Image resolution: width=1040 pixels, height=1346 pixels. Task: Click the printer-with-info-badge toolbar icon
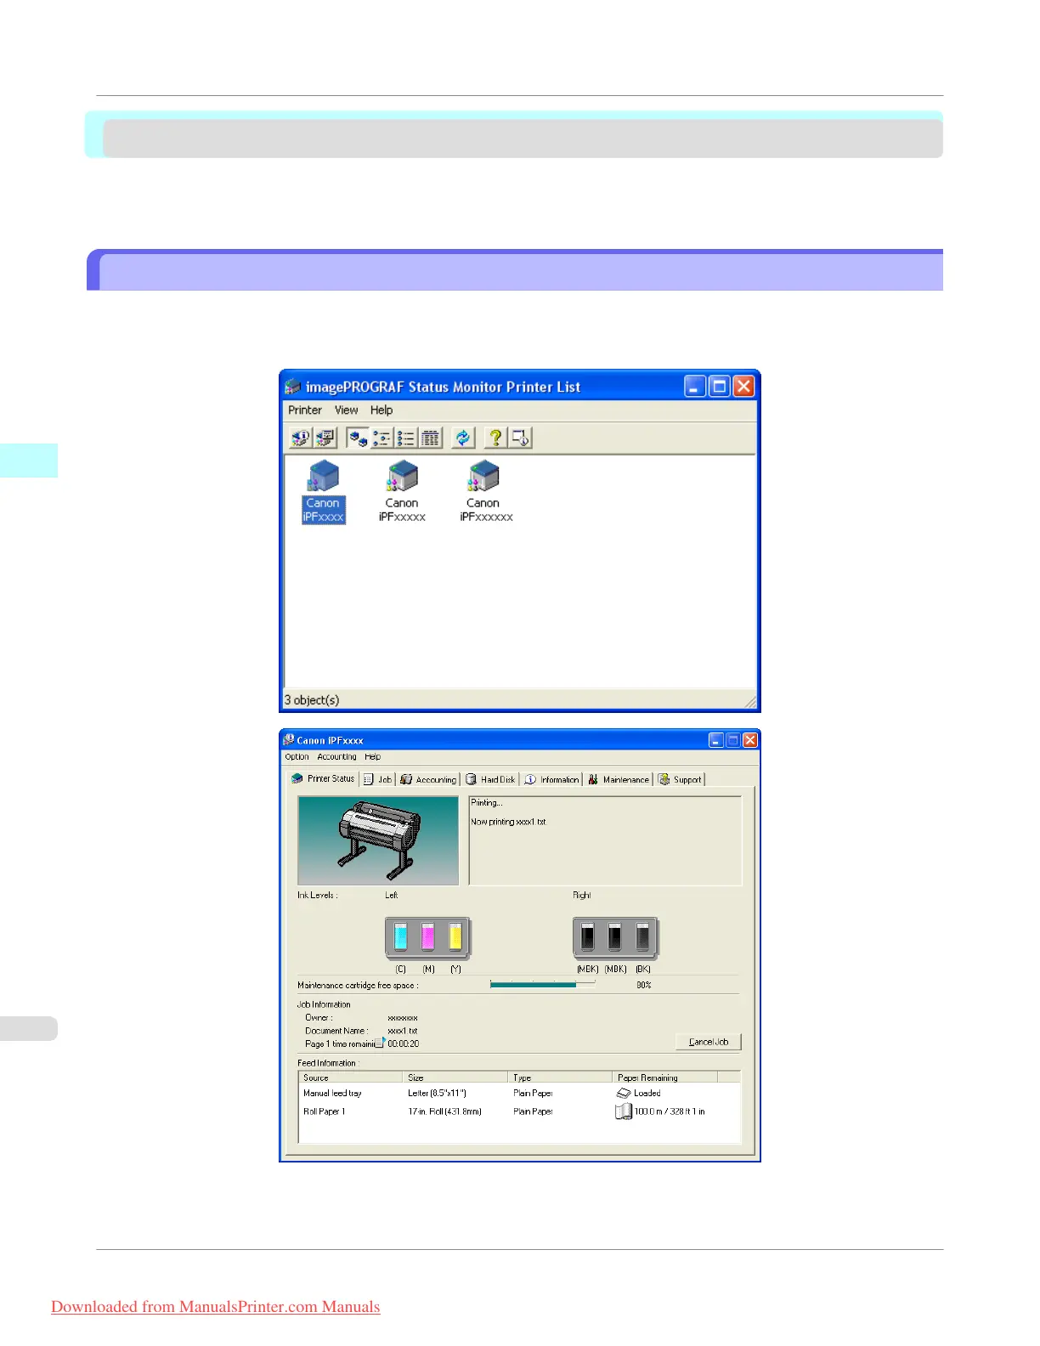pos(301,438)
